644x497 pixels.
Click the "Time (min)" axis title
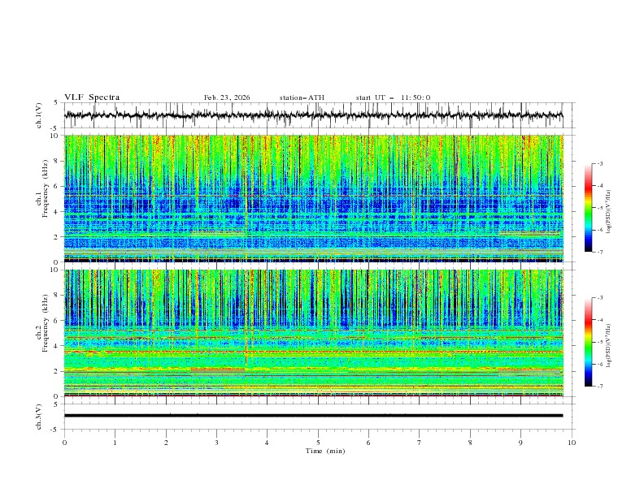click(325, 451)
